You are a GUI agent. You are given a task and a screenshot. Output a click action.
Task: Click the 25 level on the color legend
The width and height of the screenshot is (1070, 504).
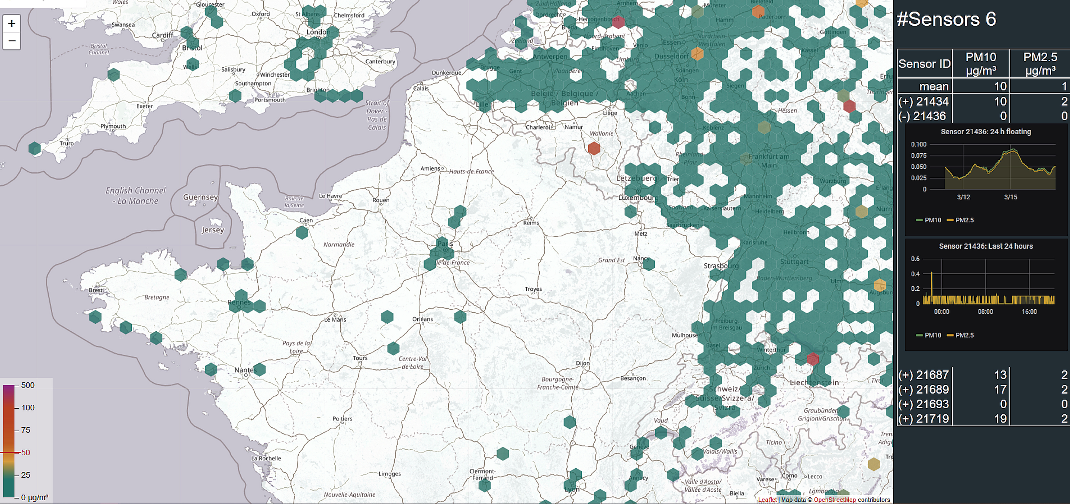(x=25, y=475)
